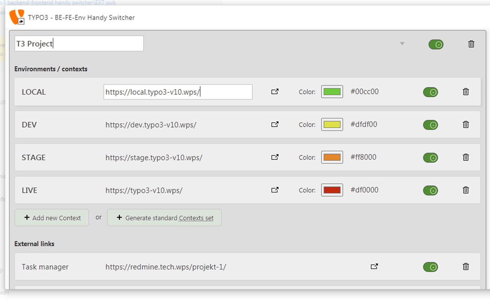Delete the Task manager link

[466, 267]
